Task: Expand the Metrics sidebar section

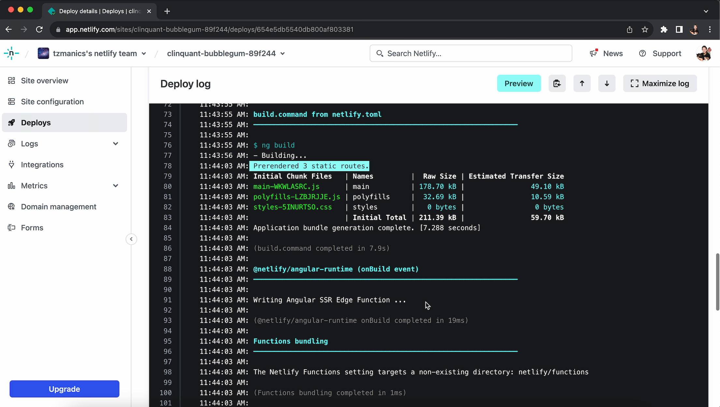Action: coord(115,186)
